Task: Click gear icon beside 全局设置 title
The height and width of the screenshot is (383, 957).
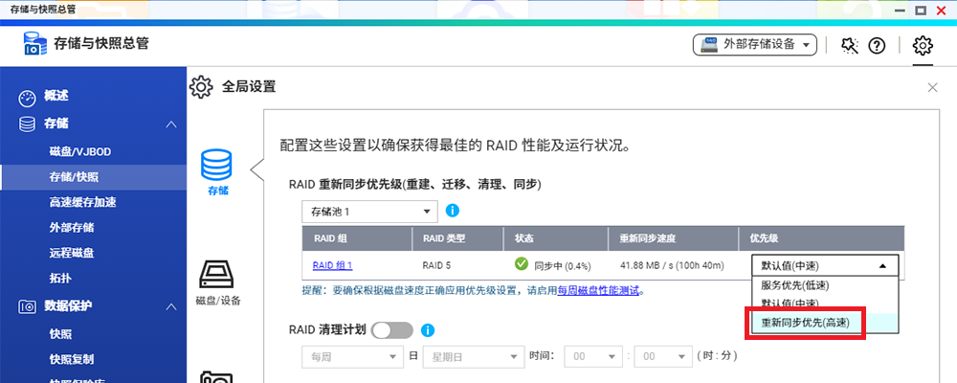Action: coord(201,87)
